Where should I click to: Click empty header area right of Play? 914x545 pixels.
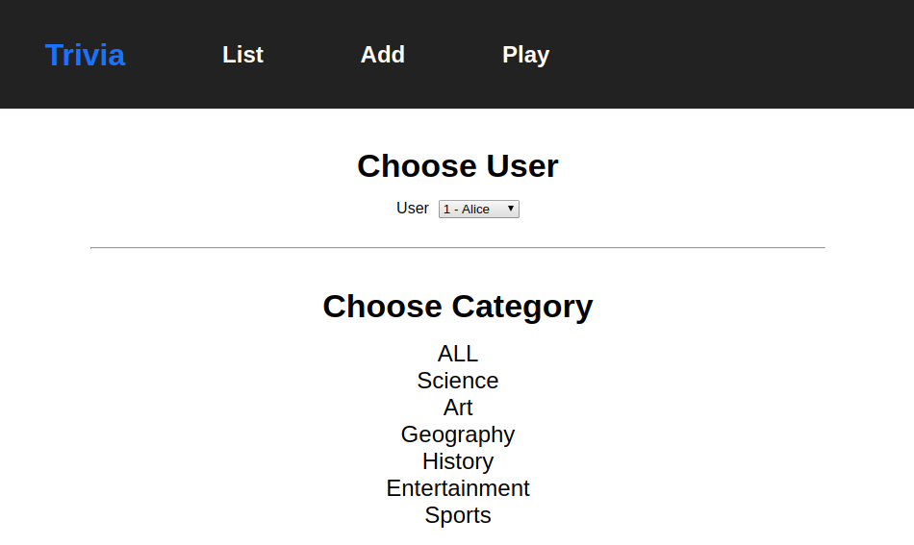[731, 55]
